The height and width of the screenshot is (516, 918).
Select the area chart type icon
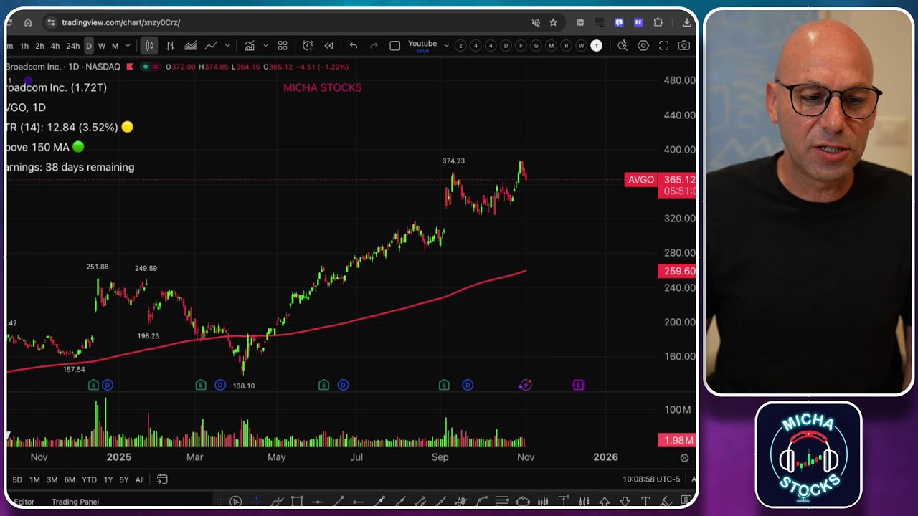tap(190, 46)
